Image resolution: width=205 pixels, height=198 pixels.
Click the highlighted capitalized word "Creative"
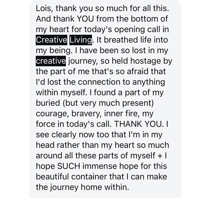[x=52, y=40]
